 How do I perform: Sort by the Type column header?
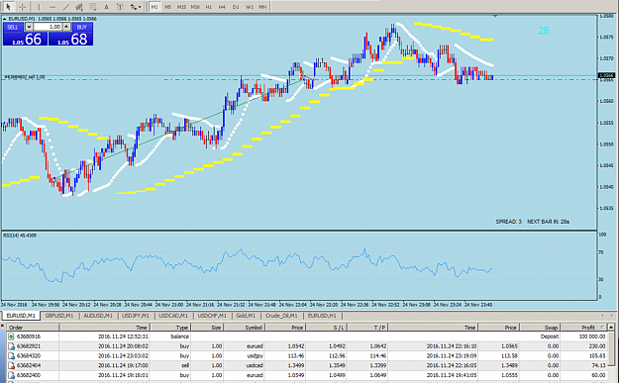(x=170, y=328)
